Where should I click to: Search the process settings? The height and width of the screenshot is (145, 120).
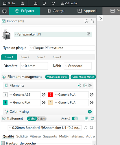coord(91,128)
